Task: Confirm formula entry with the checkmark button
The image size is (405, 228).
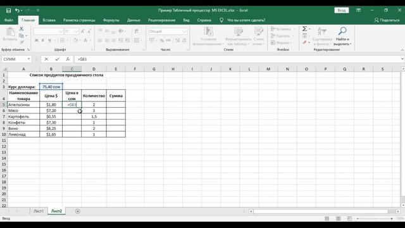Action: pos(57,59)
